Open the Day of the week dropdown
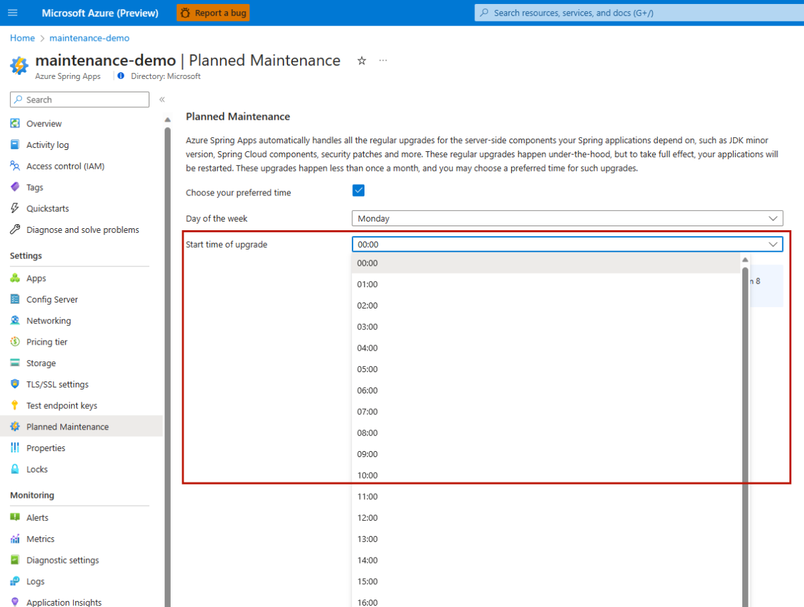The height and width of the screenshot is (607, 804). [x=567, y=218]
